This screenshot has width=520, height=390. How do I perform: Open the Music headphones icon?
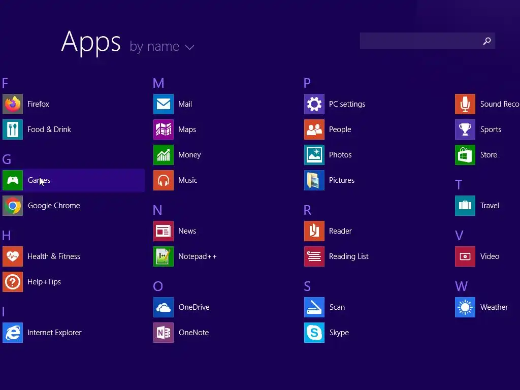(x=164, y=180)
